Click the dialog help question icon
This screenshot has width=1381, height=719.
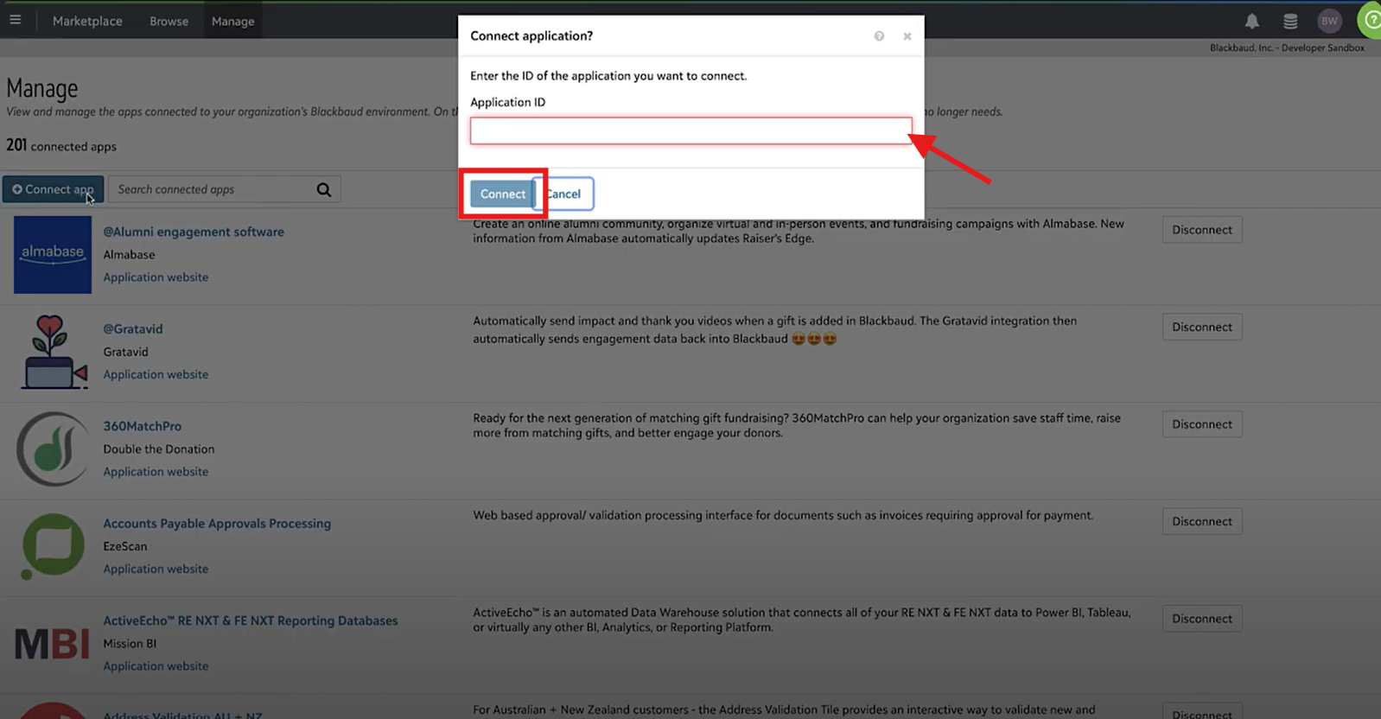[x=879, y=36]
